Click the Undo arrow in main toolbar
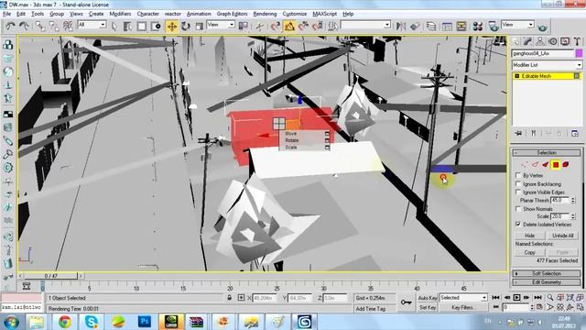 click(10, 26)
